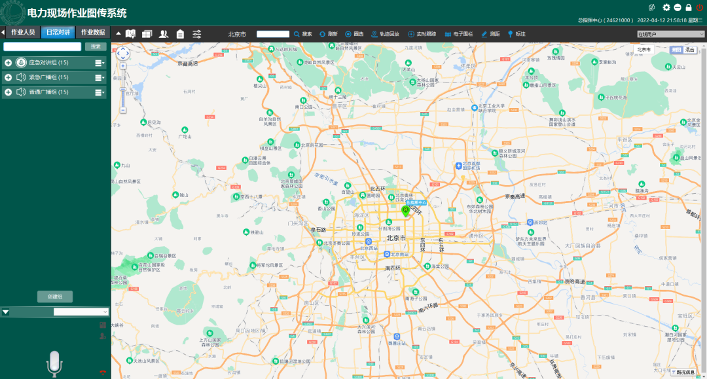Switch to the 作业人员 tab
The height and width of the screenshot is (379, 707).
coord(23,32)
